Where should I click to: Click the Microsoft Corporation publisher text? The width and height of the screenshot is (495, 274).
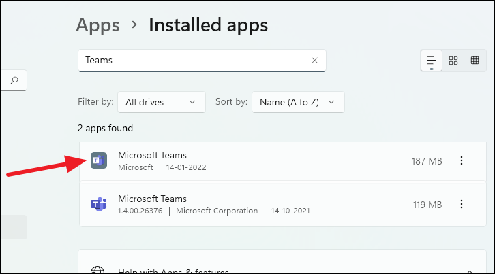(x=217, y=211)
